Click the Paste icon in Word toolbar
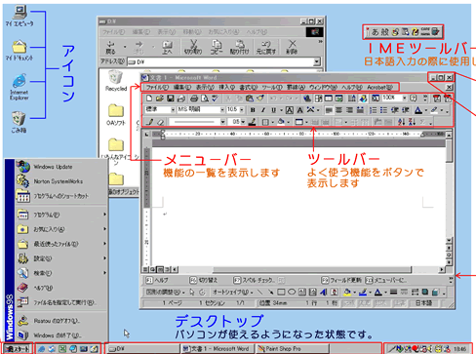Viewport: 476px width, 354px height. click(x=250, y=98)
